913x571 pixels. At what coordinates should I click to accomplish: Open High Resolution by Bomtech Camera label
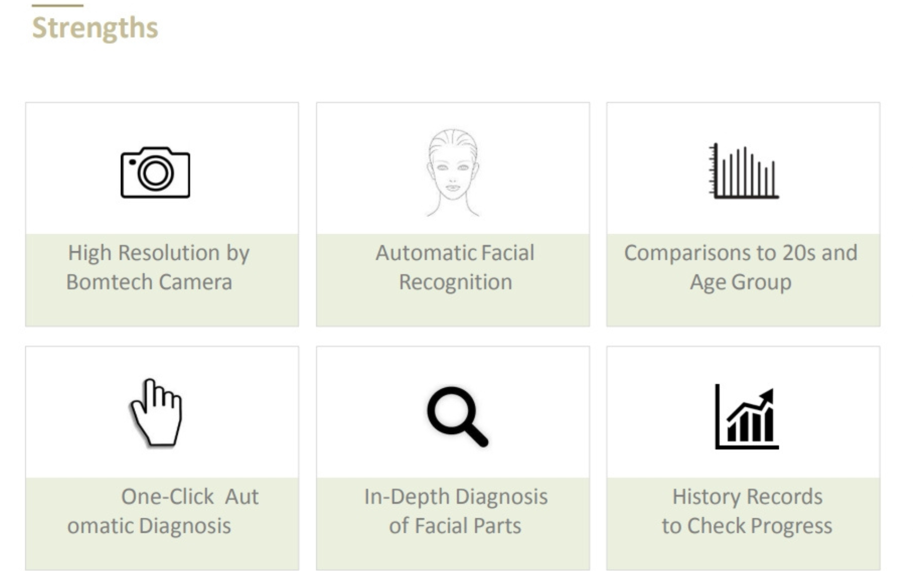158,267
